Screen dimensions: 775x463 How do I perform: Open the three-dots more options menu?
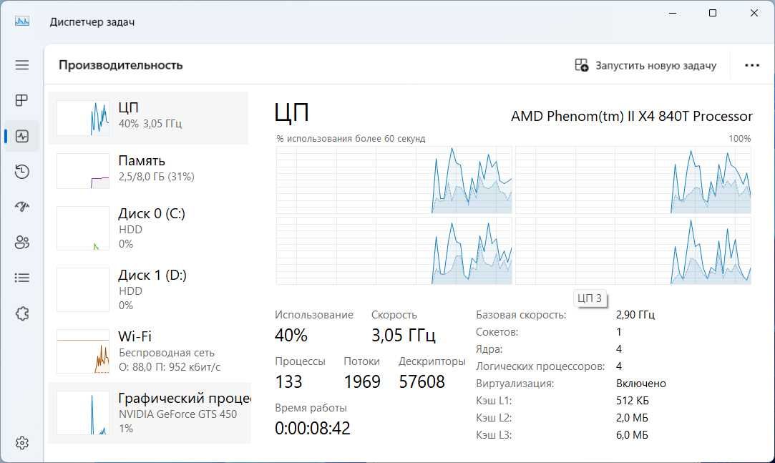coord(752,65)
